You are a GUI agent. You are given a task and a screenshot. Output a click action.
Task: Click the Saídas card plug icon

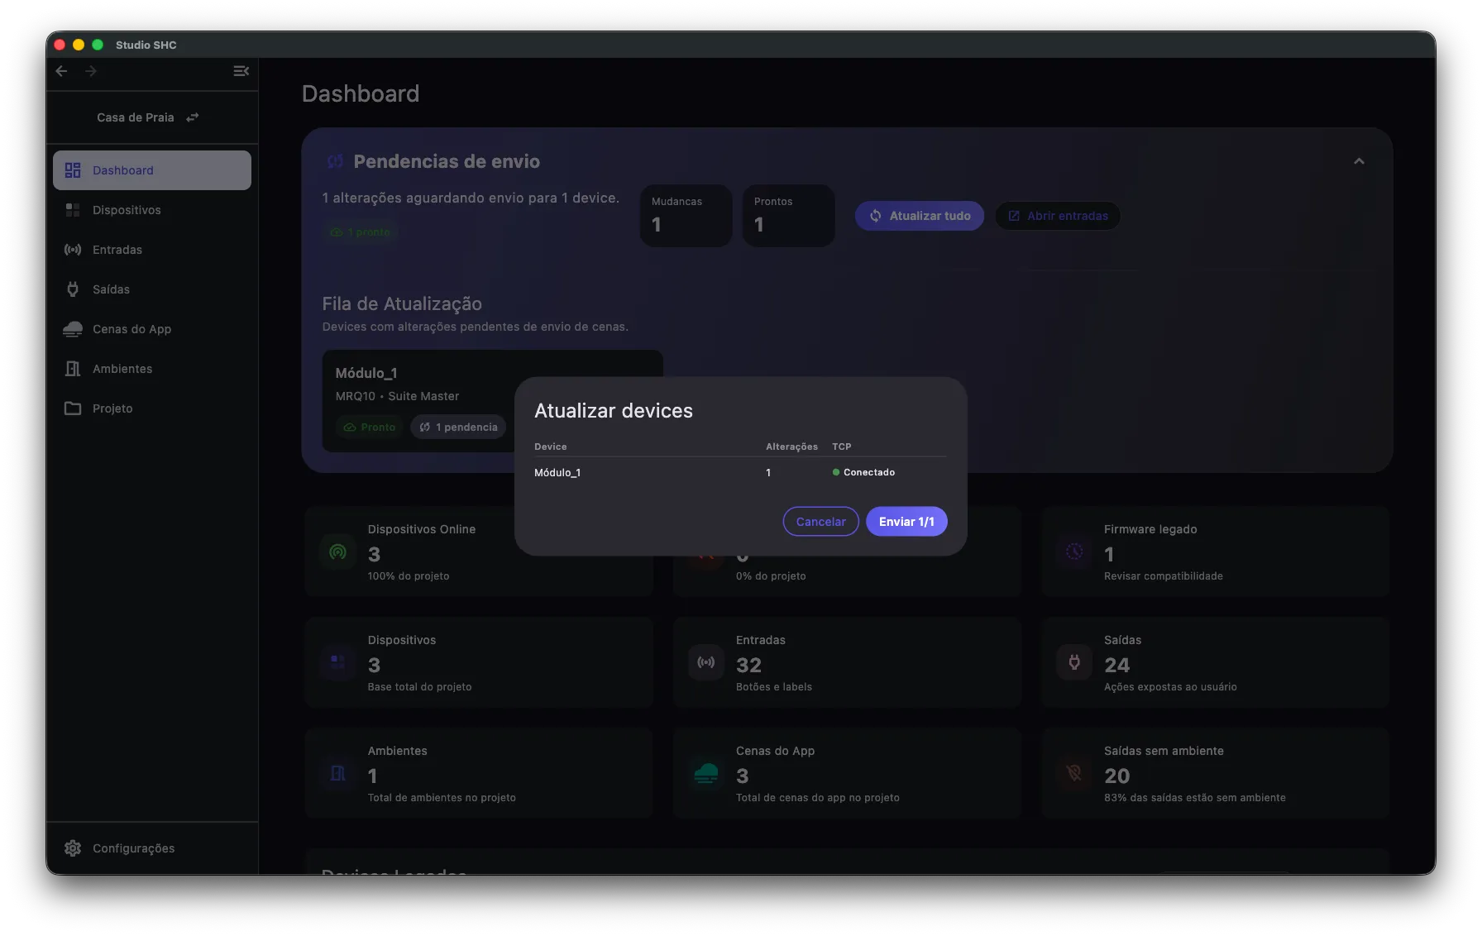click(1074, 662)
